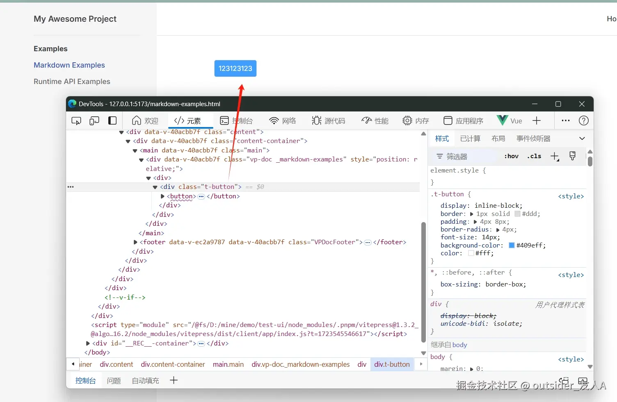617x402 pixels.
Task: Expand the border shorthand property triangle
Action: click(471, 214)
